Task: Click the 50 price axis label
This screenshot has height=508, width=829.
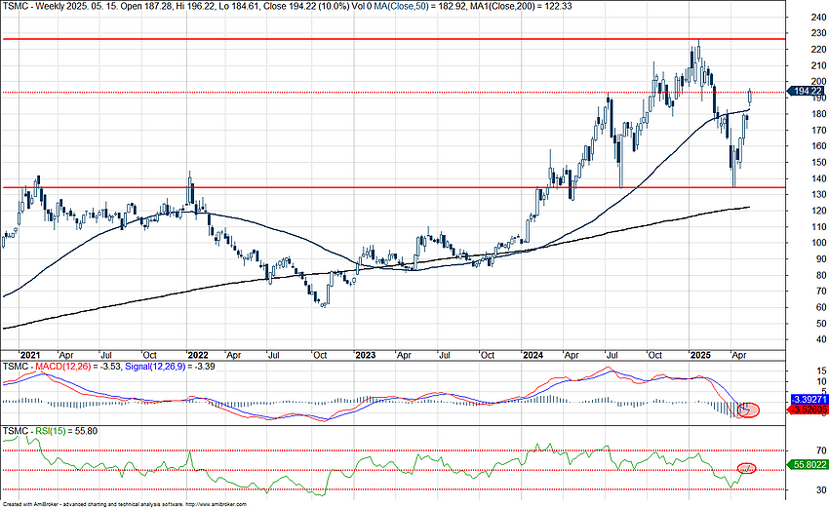Action: pos(821,324)
